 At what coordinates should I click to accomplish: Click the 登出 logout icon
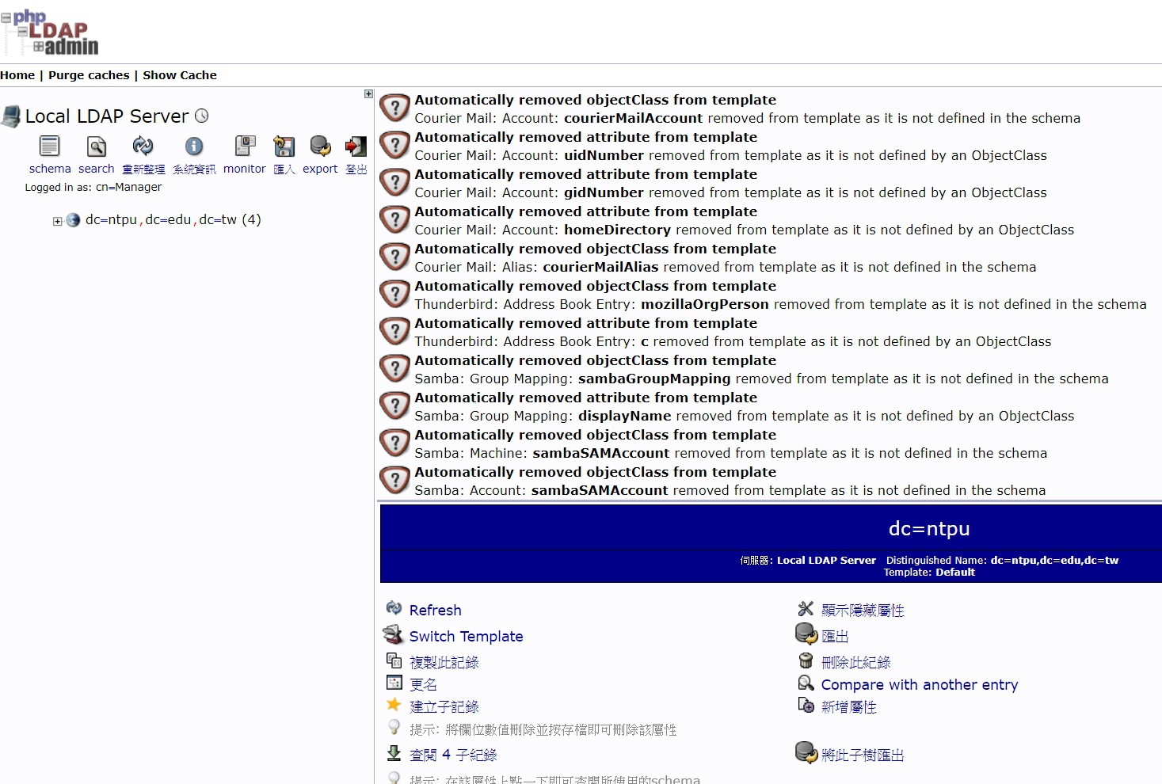tap(355, 147)
